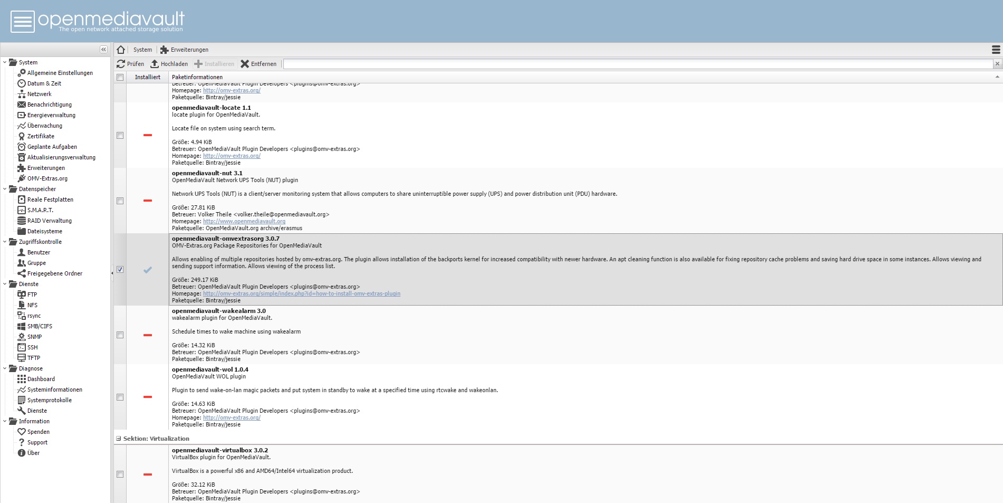Open Benachrichtigung envelope icon

pyautogui.click(x=22, y=105)
